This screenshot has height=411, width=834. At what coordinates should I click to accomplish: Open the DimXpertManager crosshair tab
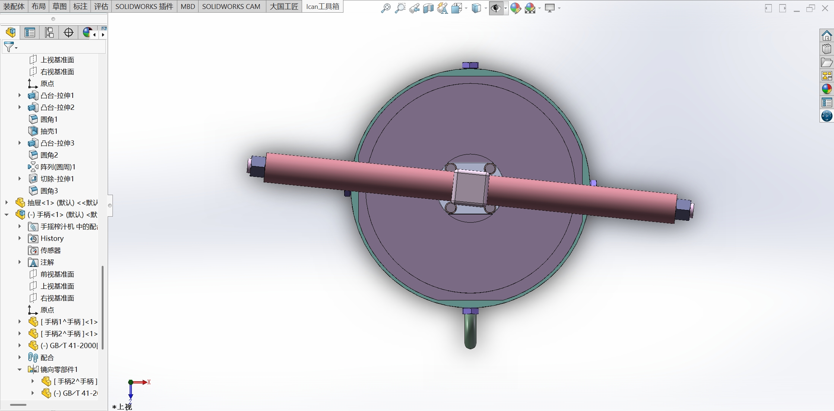[x=69, y=33]
